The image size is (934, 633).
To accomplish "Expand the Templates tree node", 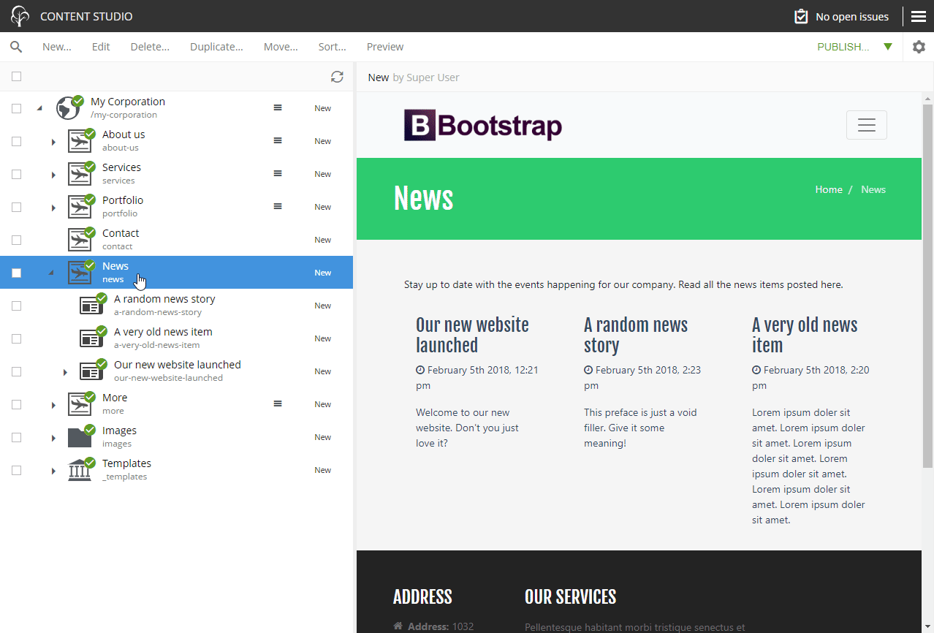I will coord(53,469).
